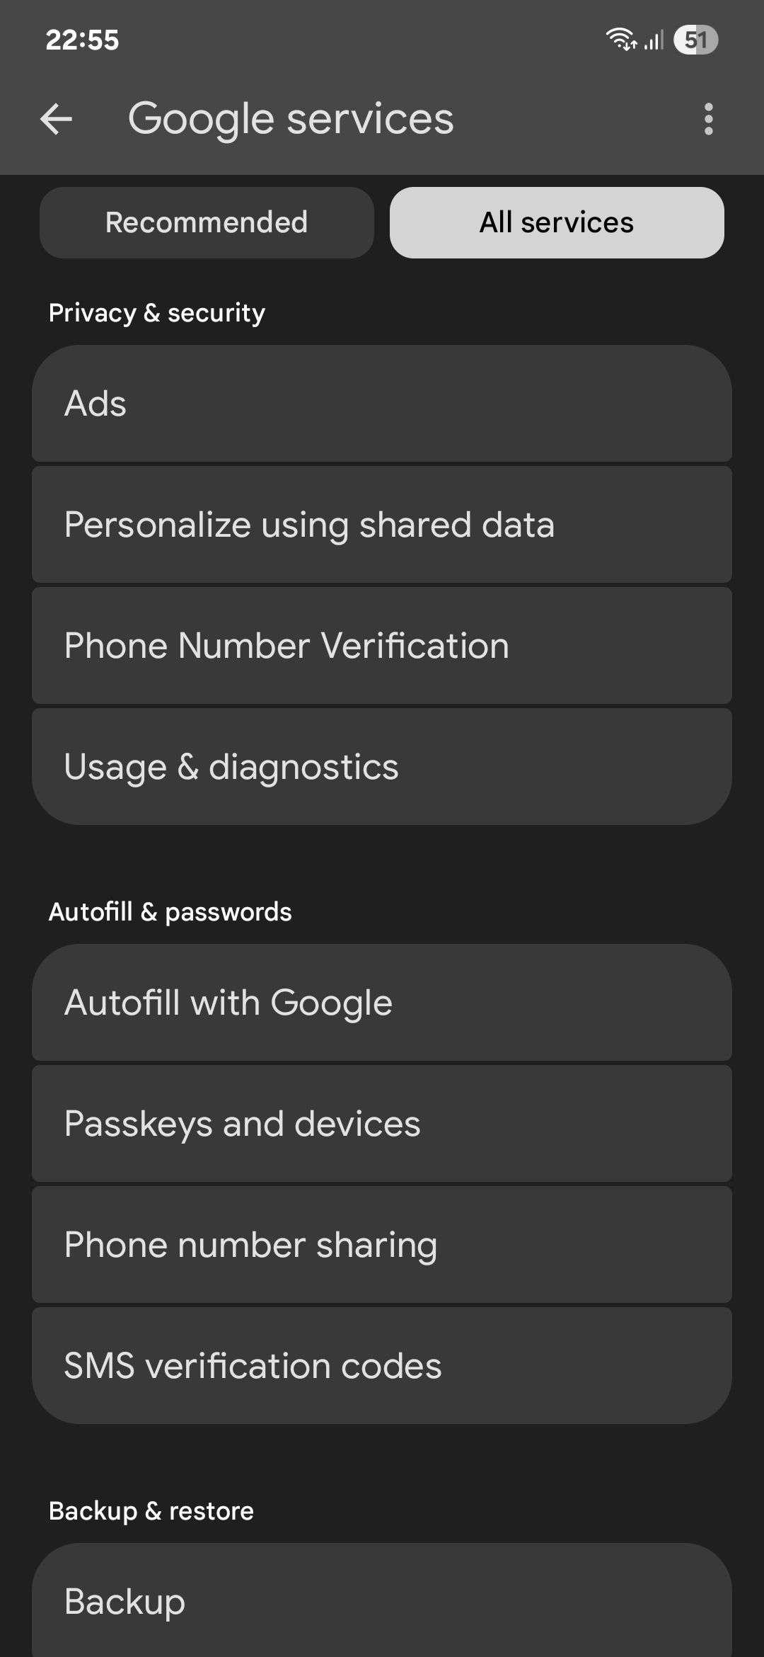Select the All services tab
Image resolution: width=764 pixels, height=1657 pixels.
click(x=556, y=222)
